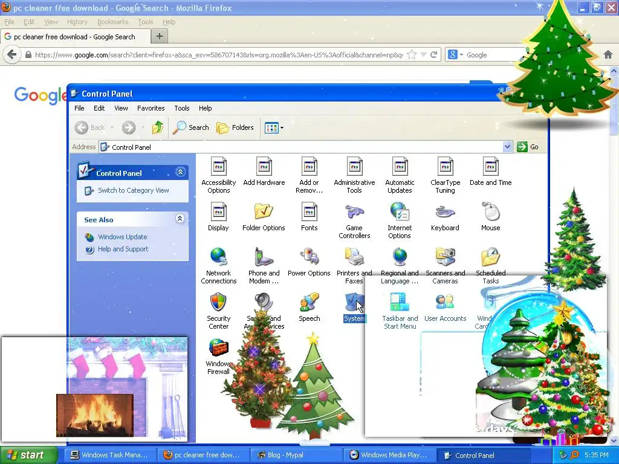Switch to Blog - Mypal taskbar item
619x464 pixels.
click(296, 455)
